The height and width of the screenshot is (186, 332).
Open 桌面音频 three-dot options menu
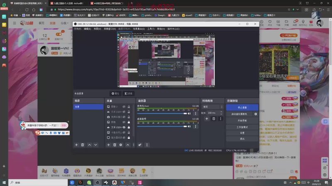[195, 126]
